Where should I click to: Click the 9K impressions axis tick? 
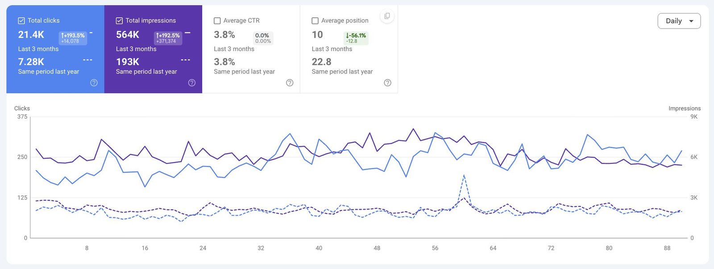pos(694,117)
